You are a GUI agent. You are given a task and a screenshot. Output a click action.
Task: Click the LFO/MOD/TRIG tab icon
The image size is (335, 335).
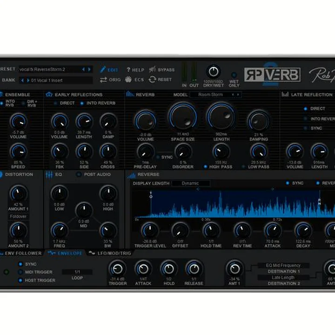(x=92, y=253)
